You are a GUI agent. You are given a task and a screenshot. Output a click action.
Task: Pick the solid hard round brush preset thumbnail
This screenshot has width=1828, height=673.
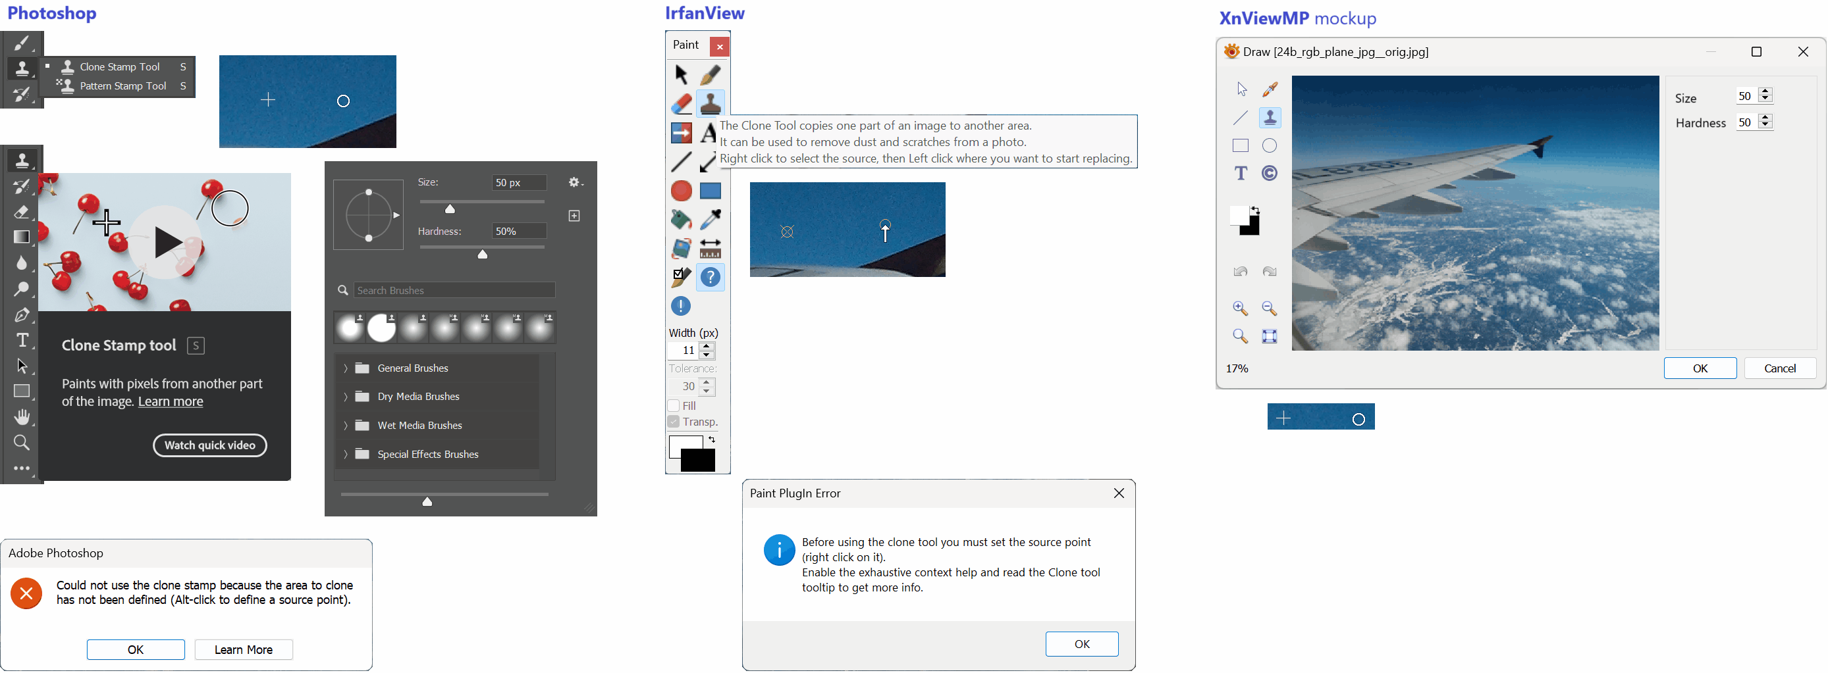click(x=382, y=329)
